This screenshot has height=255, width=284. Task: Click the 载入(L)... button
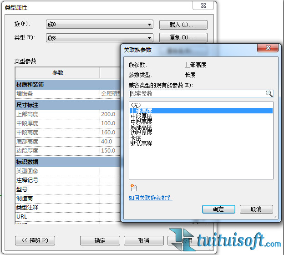tap(183, 25)
